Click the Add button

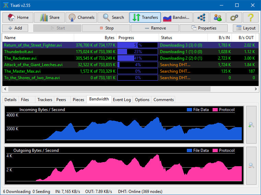coord(15,28)
